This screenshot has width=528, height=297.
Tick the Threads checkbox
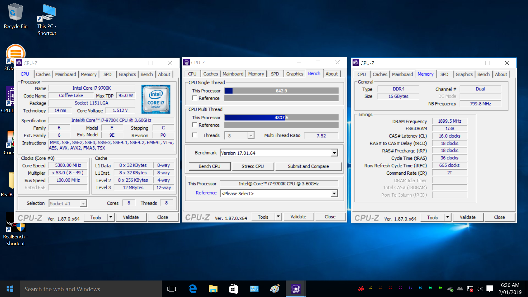point(195,135)
